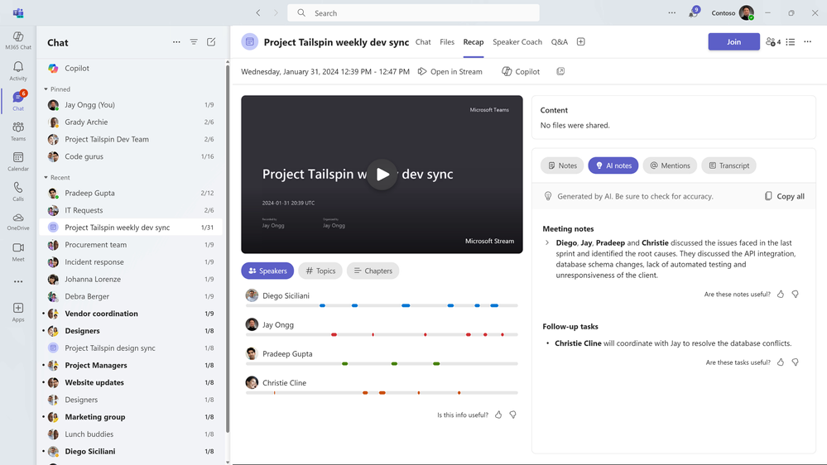827x465 pixels.
Task: Switch to Topics view pill
Action: click(320, 271)
